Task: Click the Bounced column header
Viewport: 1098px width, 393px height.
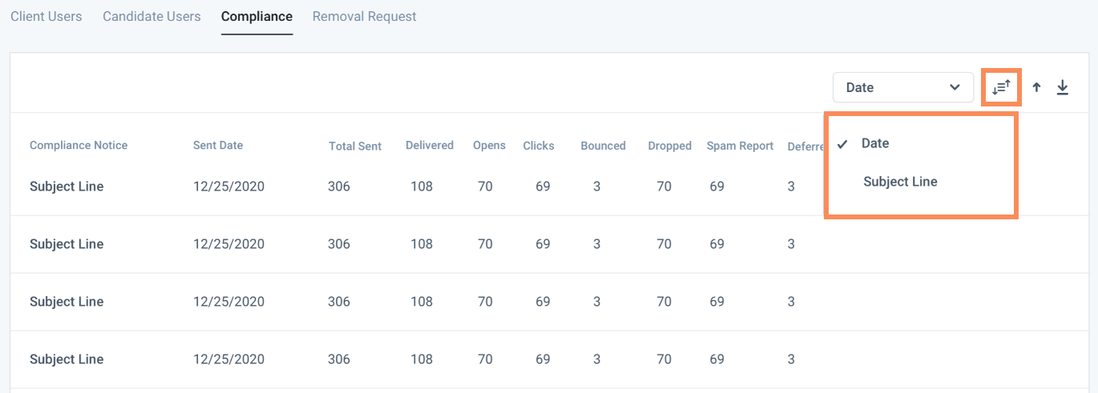Action: tap(603, 146)
